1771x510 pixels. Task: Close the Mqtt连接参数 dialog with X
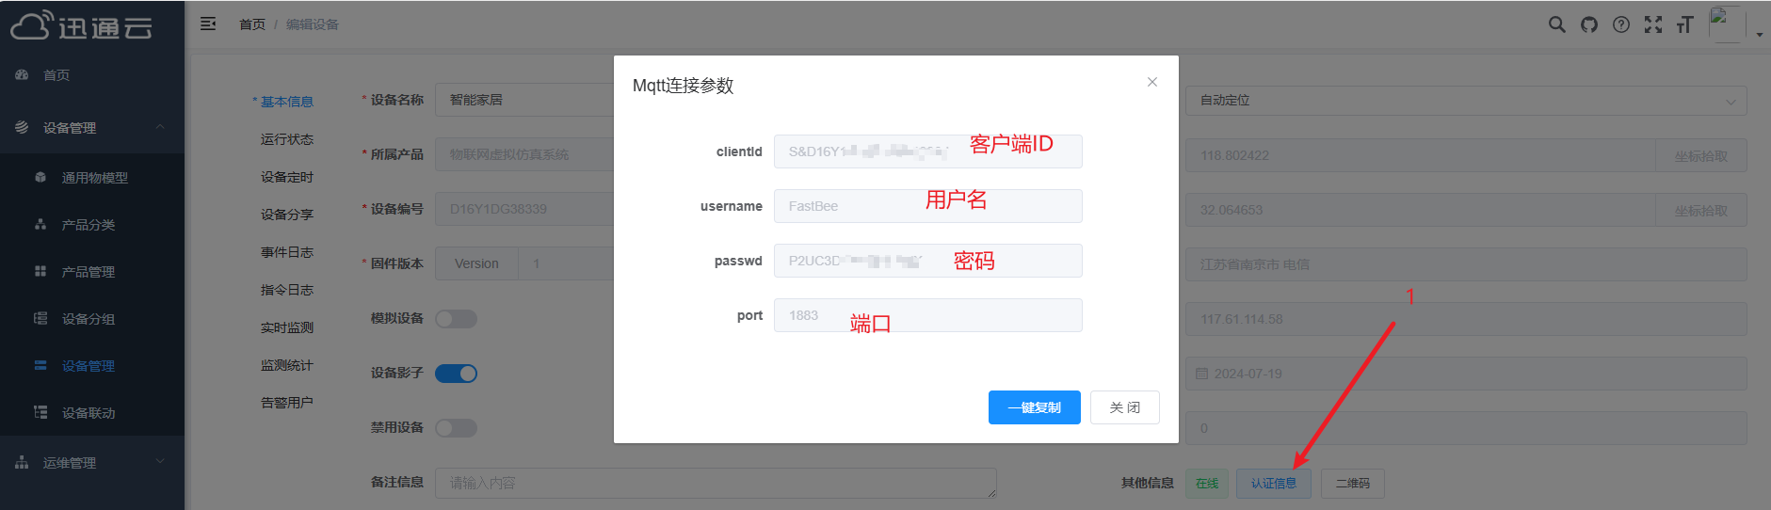coord(1151,82)
